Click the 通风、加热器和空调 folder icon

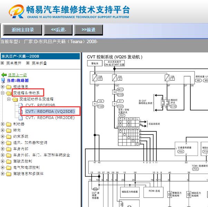[9, 143]
